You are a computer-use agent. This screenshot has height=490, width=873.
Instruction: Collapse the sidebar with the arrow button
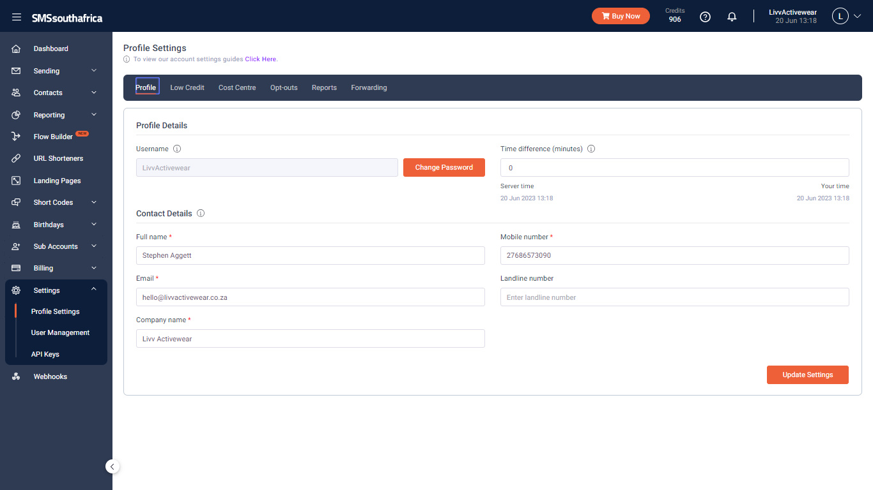click(x=112, y=466)
